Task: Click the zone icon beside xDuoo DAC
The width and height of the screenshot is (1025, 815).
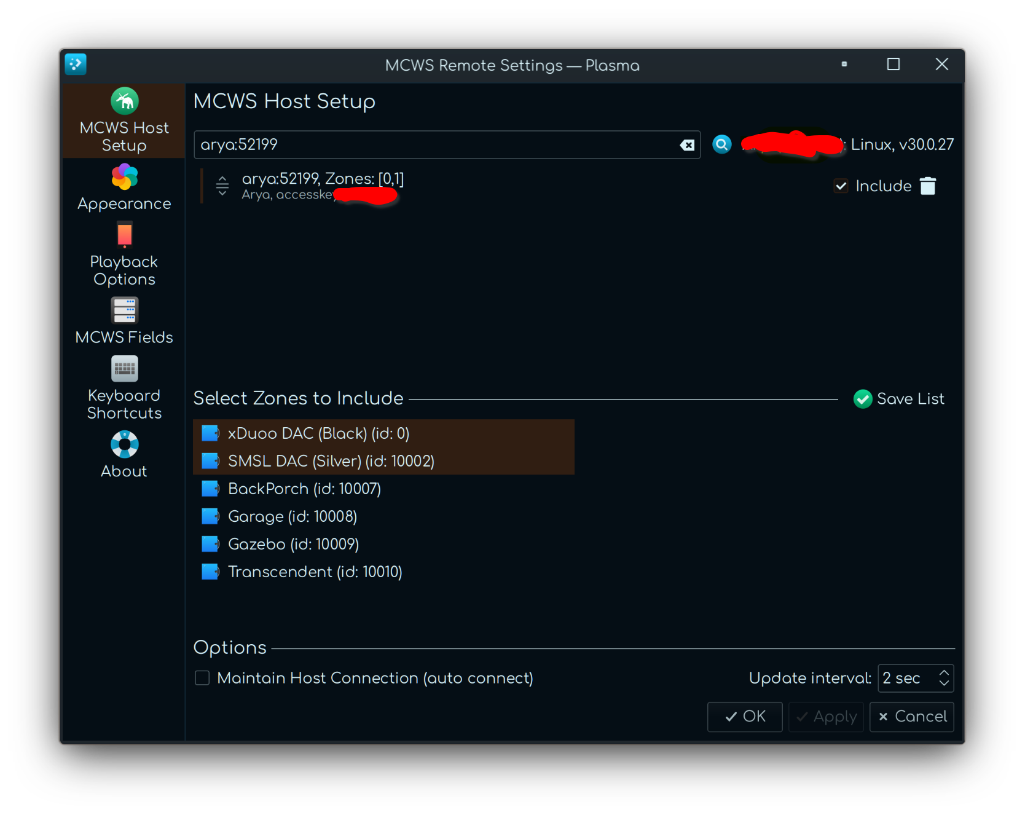Action: click(210, 433)
